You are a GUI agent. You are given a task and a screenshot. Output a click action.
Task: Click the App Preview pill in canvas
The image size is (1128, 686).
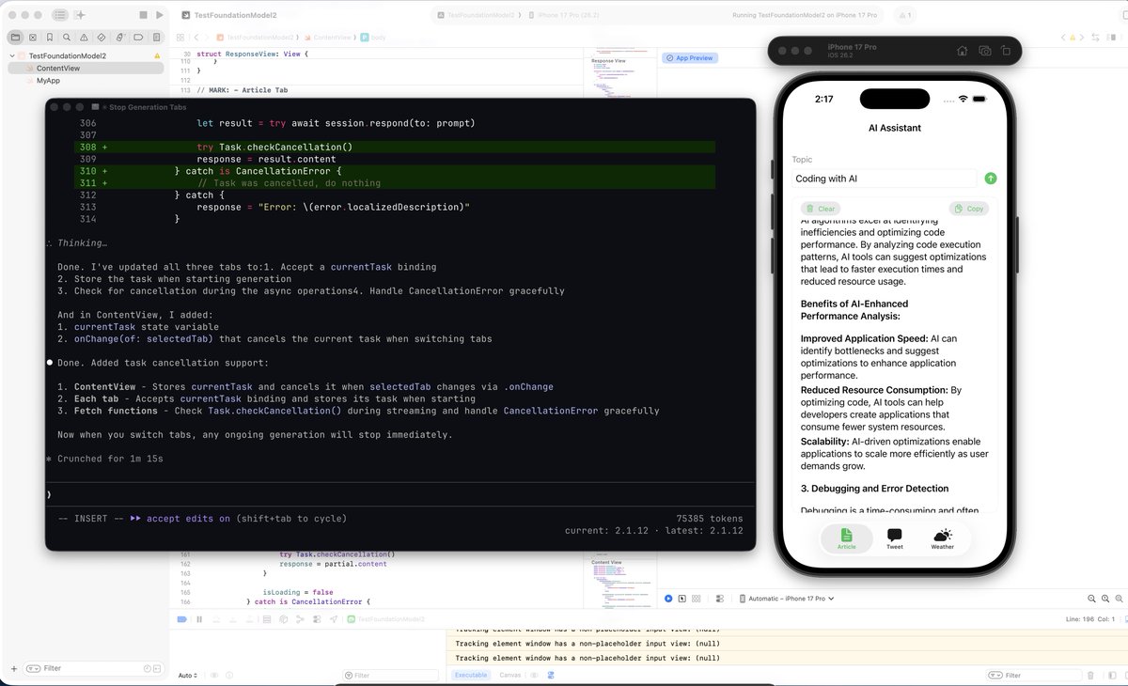691,58
